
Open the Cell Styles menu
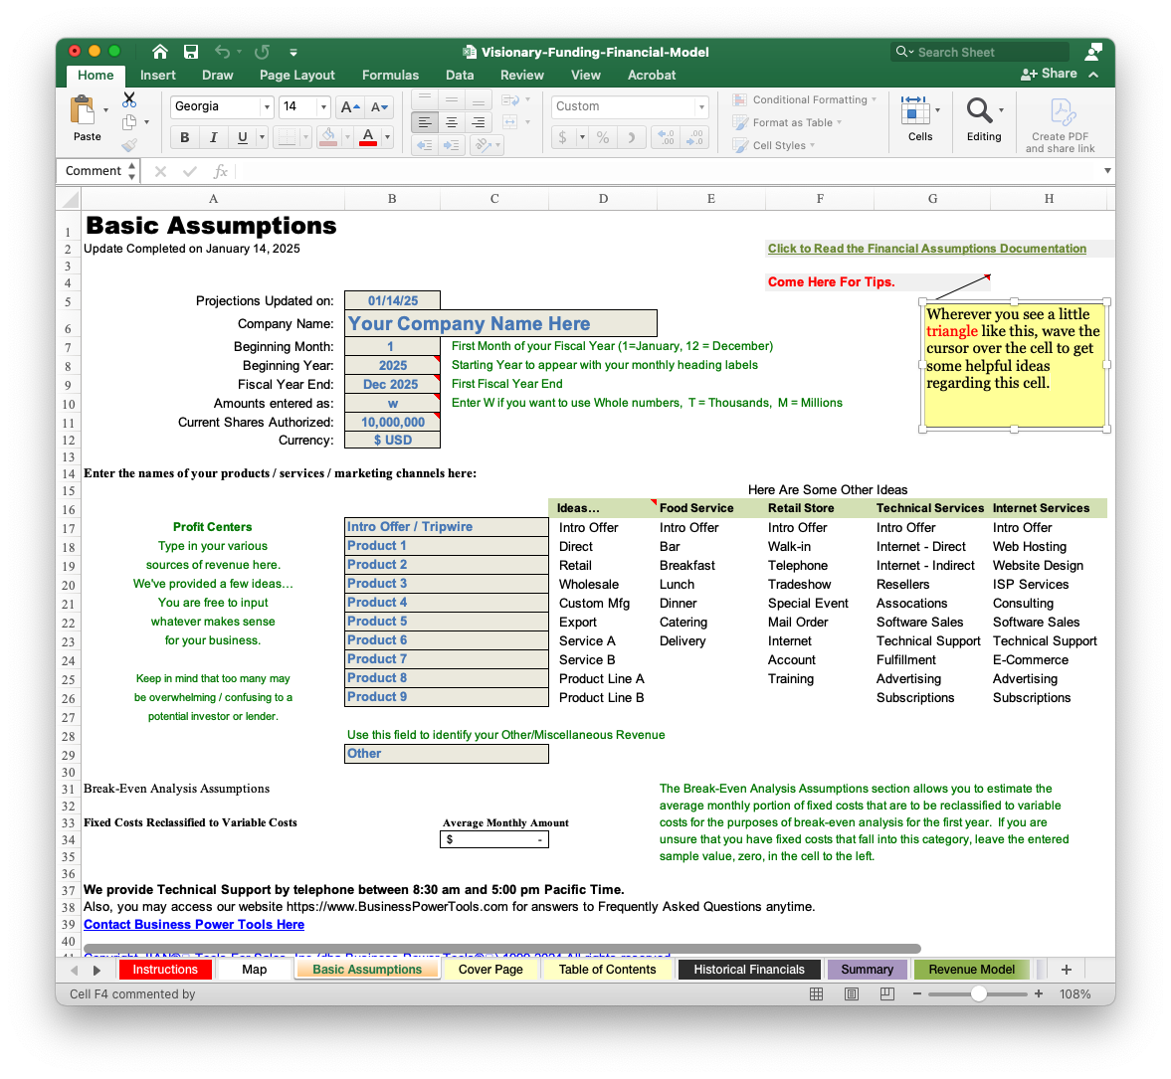774,145
